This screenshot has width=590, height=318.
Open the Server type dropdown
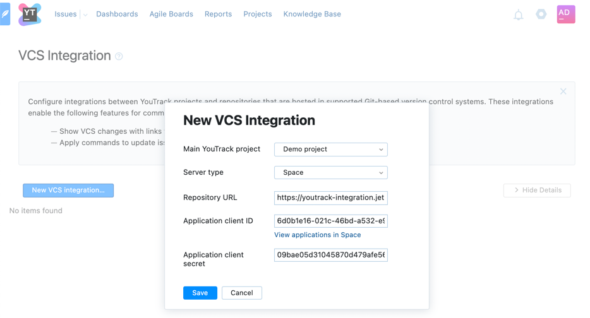click(x=330, y=173)
